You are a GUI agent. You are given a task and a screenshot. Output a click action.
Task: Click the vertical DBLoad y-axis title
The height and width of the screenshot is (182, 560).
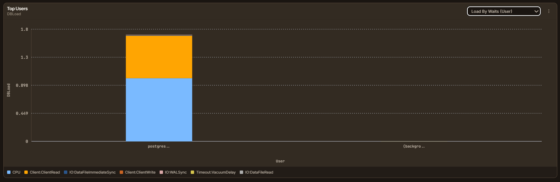9,90
